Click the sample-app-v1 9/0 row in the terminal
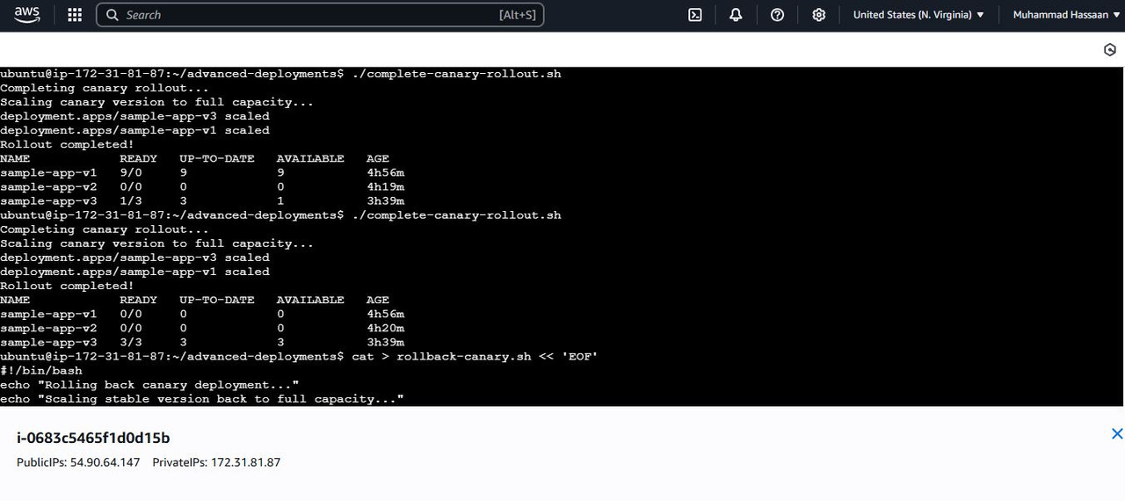Image resolution: width=1125 pixels, height=501 pixels. 202,172
